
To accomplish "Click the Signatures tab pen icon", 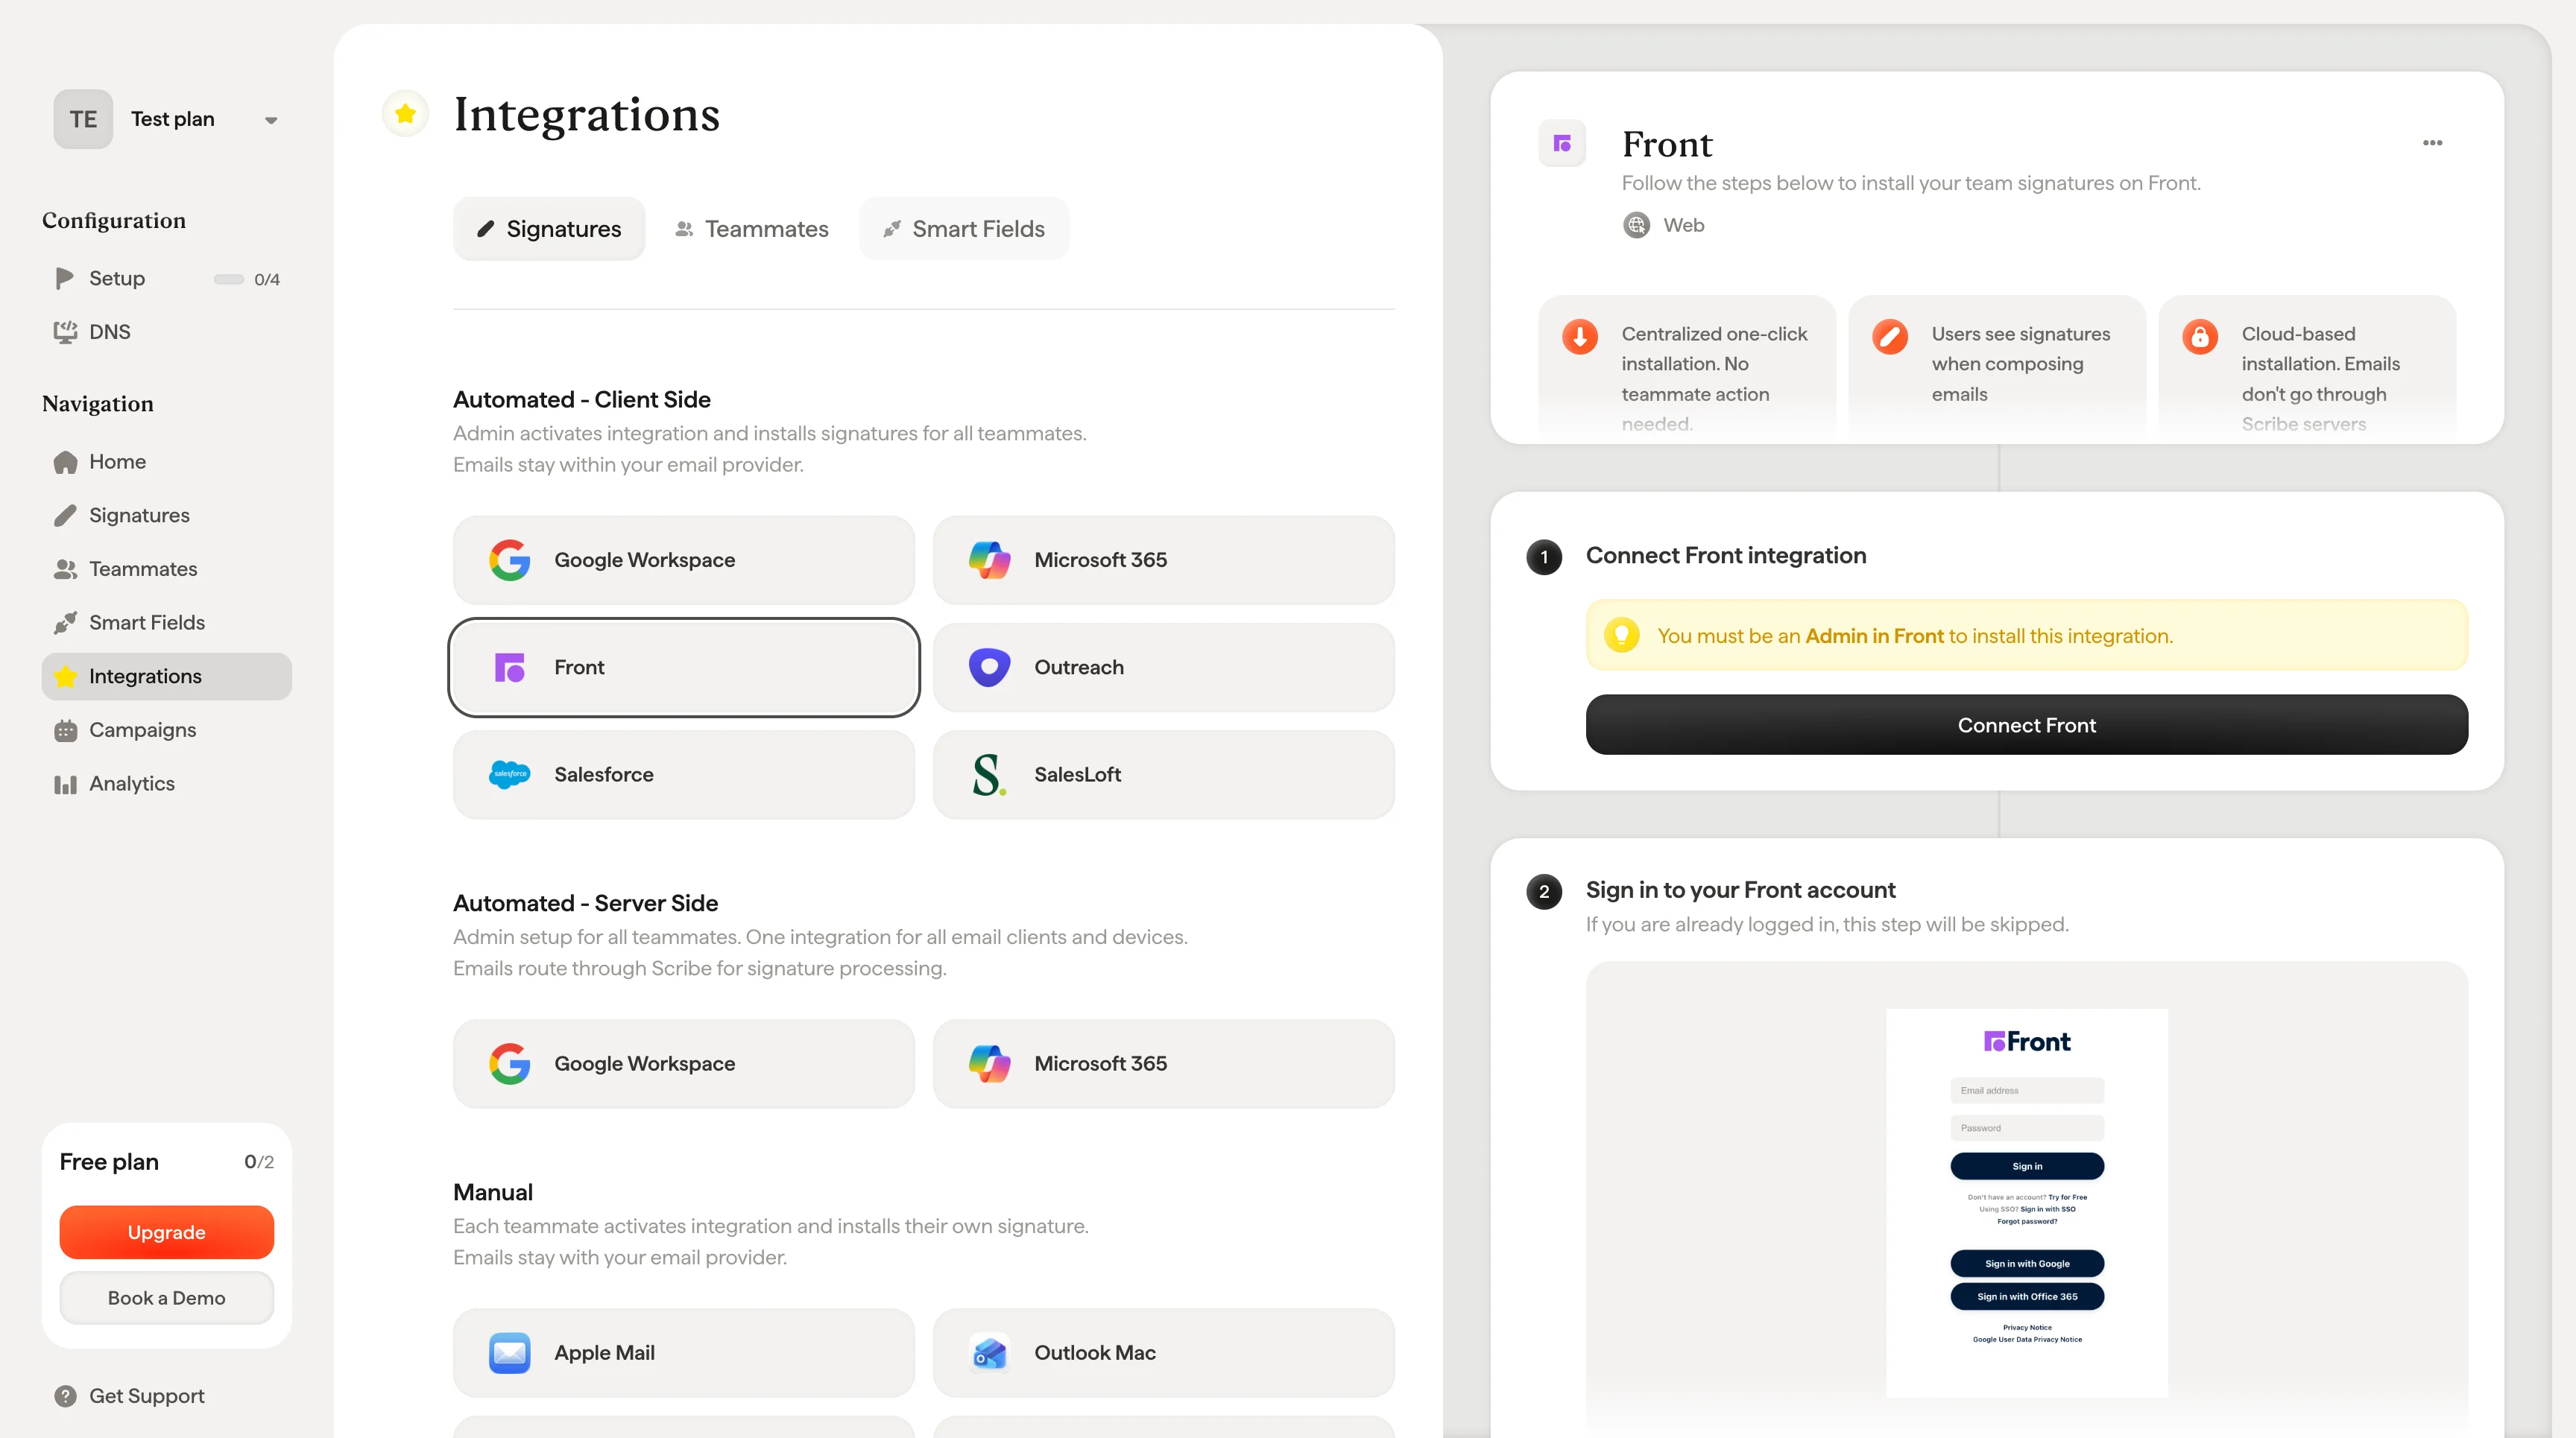I will [485, 229].
